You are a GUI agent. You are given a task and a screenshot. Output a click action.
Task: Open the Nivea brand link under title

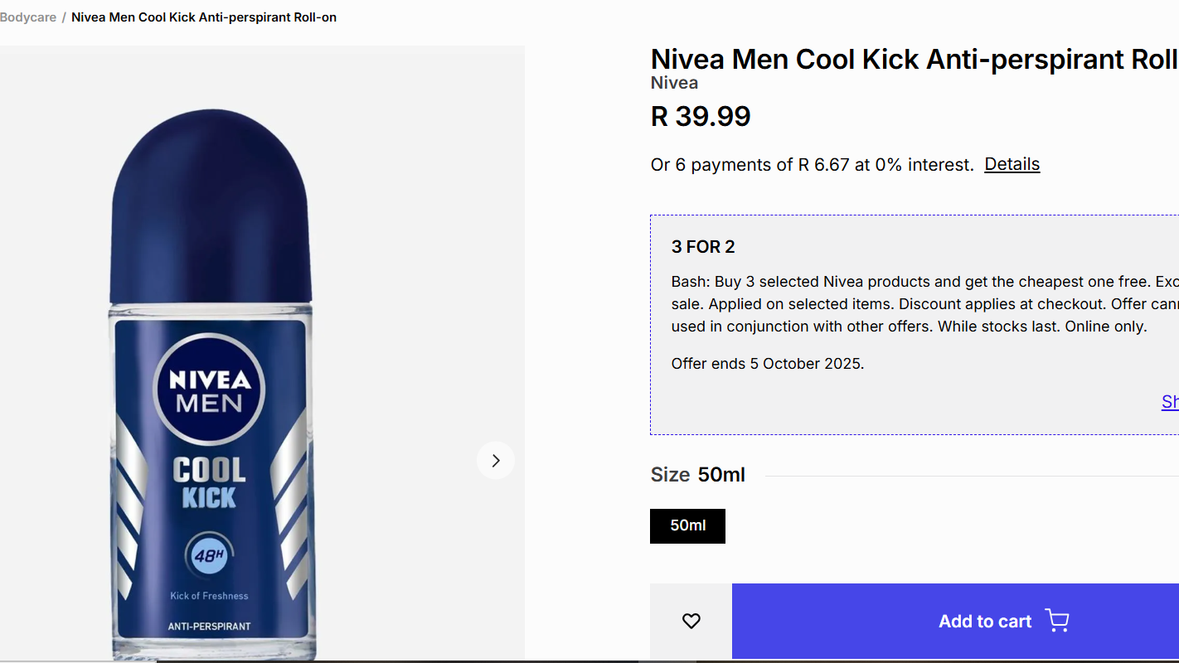click(x=674, y=83)
